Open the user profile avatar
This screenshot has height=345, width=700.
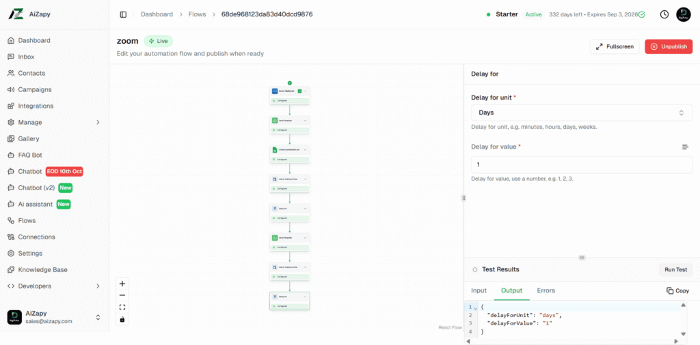683,14
